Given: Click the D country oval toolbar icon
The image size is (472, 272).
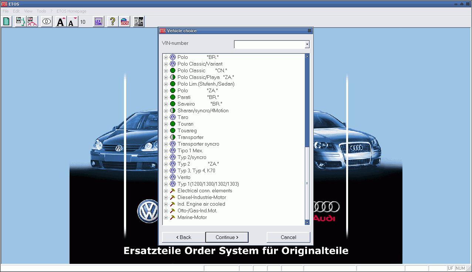Looking at the screenshot, I should [x=47, y=21].
